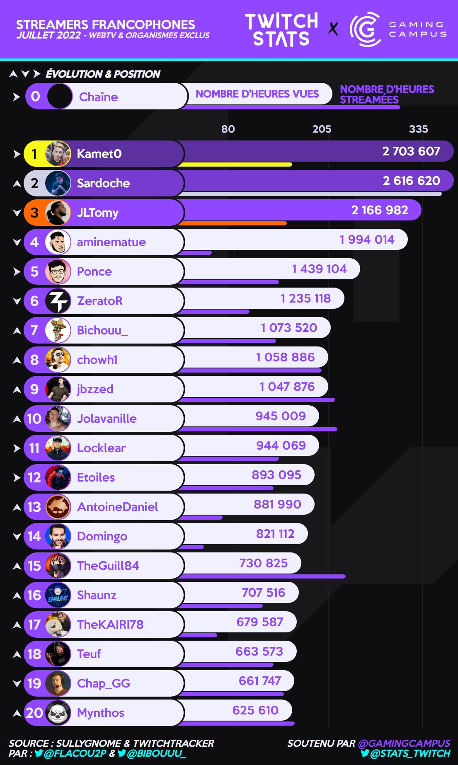
Task: Click the Twitter bird beside @FLACOU2P
Action: 39,753
